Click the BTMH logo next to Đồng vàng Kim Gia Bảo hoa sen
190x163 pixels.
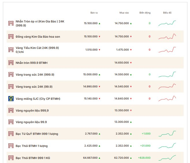click(x=11, y=37)
